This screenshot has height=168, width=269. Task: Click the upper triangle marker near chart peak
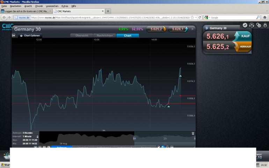[180, 76]
